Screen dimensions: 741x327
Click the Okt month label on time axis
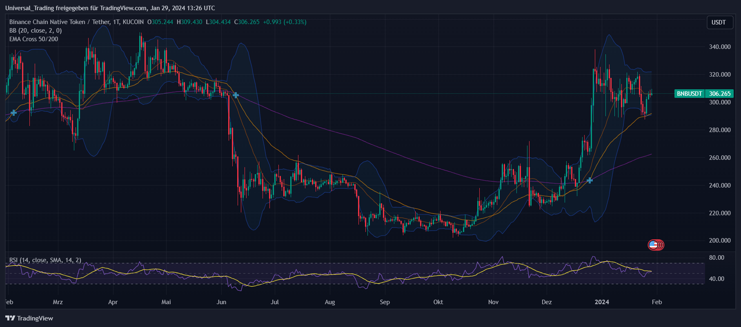point(438,302)
